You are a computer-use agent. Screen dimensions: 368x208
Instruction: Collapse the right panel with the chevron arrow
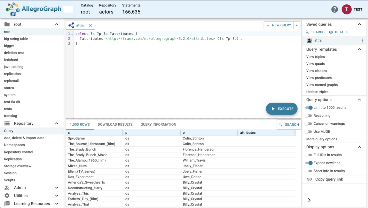309,200
